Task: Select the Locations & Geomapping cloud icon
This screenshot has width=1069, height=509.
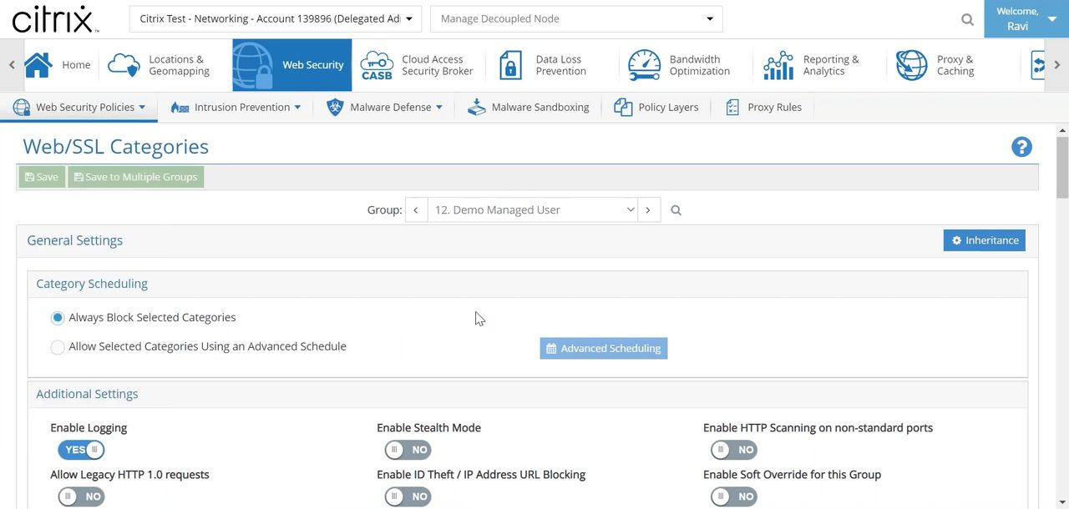Action: tap(124, 65)
